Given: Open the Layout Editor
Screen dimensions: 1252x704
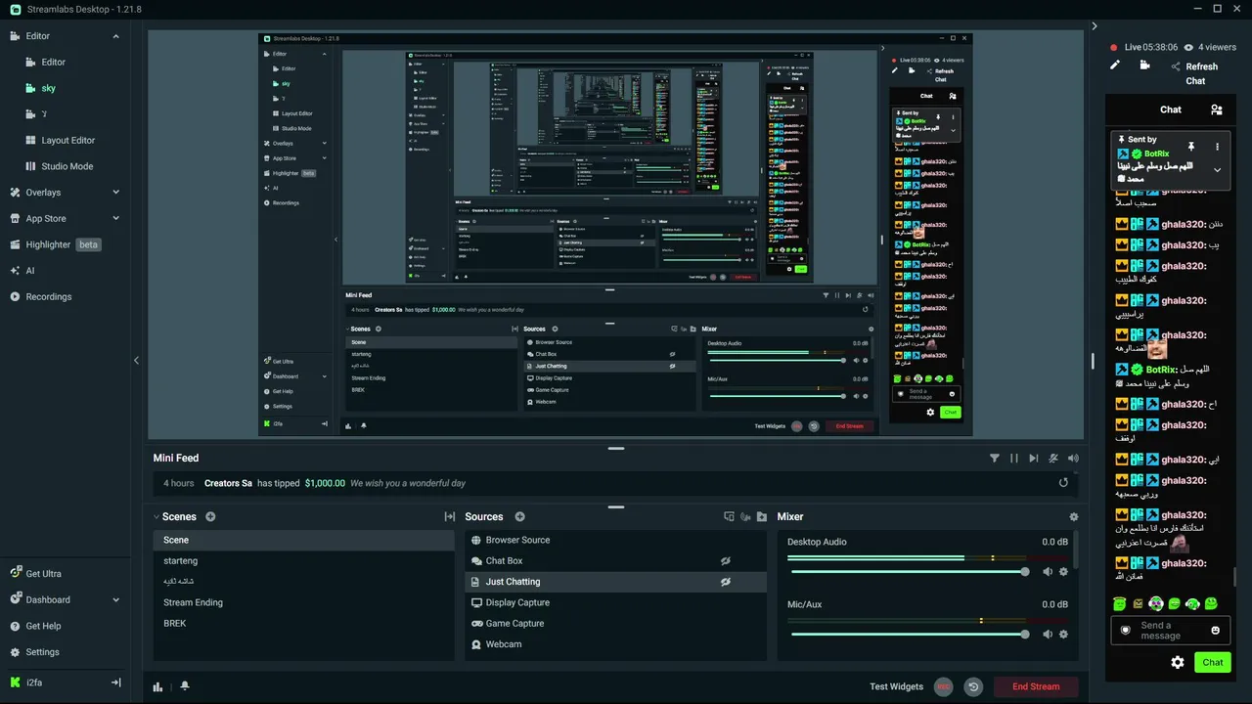Looking at the screenshot, I should pyautogui.click(x=67, y=141).
